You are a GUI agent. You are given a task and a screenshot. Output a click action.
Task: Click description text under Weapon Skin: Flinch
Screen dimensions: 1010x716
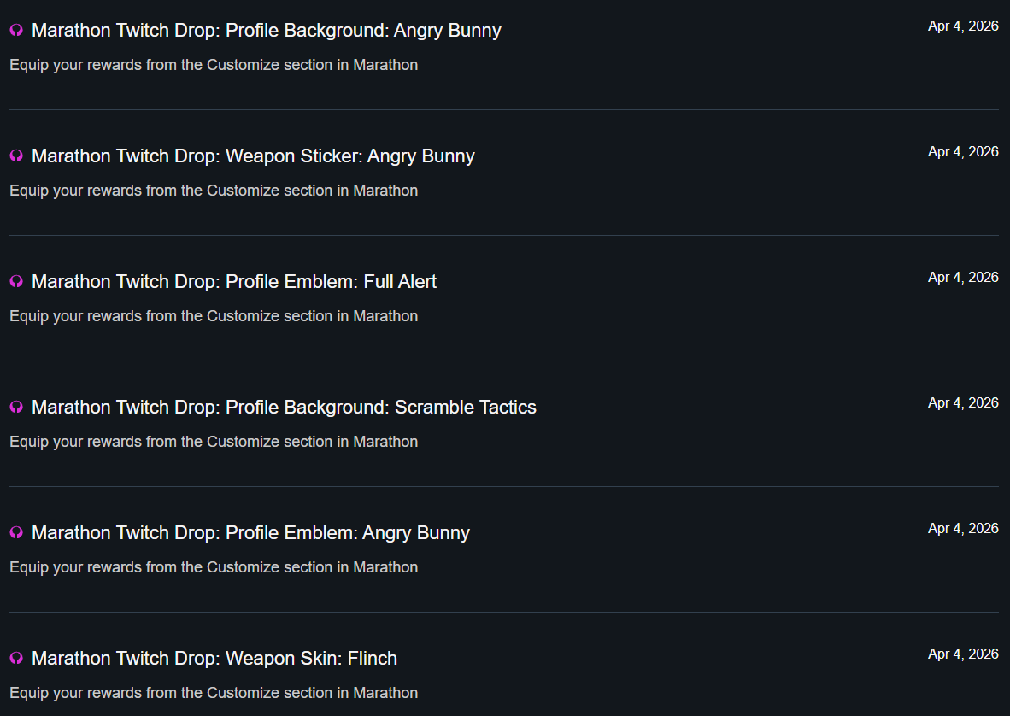tap(214, 693)
